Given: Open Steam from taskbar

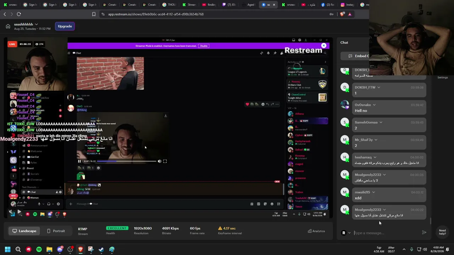Looking at the screenshot, I should click(101, 249).
